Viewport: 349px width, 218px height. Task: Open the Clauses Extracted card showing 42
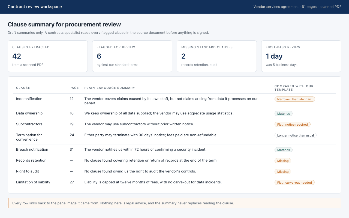[48, 56]
